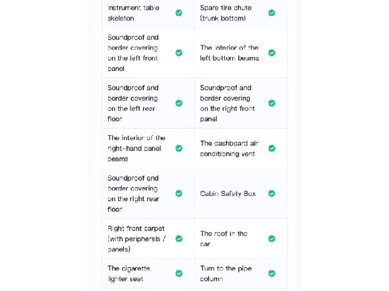This screenshot has height=291, width=389.
Task: Click the check icon next to left bottom beams
Action: point(272,53)
